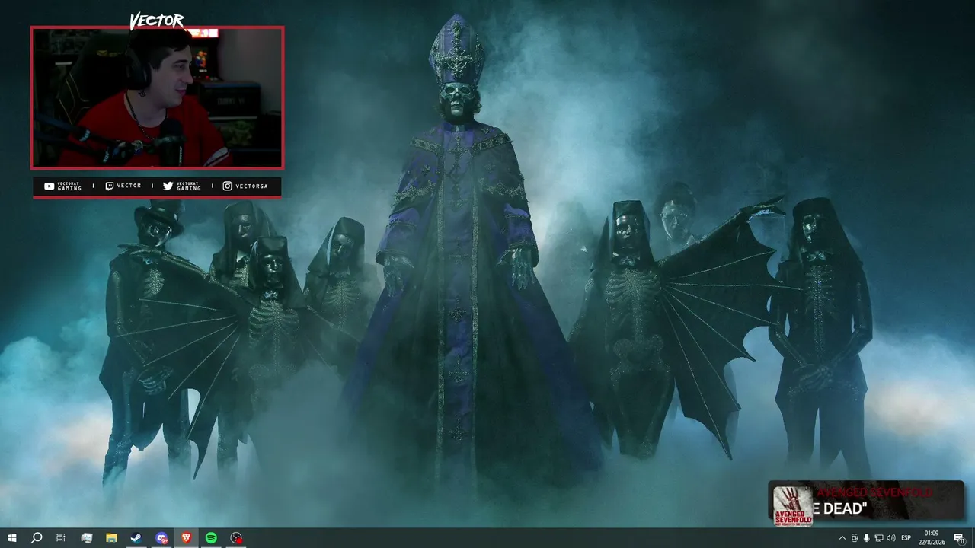The height and width of the screenshot is (548, 975).
Task: Open Discord with notification badge
Action: tap(161, 538)
